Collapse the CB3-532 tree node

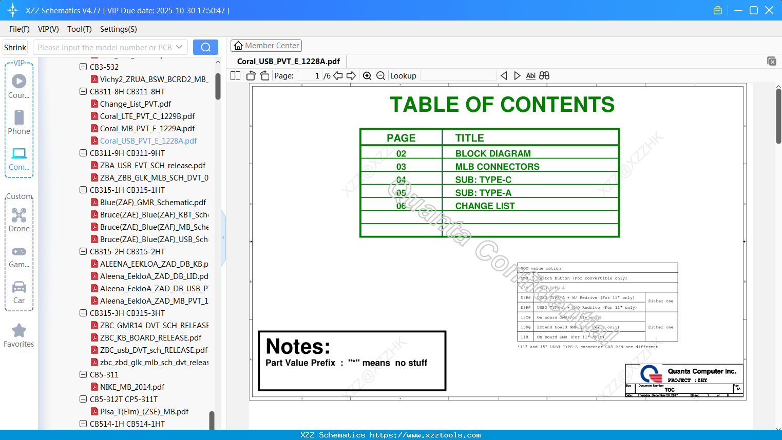[83, 67]
